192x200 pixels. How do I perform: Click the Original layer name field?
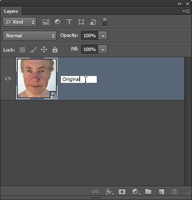click(79, 79)
